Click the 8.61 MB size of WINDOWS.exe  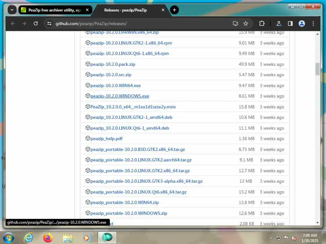coord(247,96)
